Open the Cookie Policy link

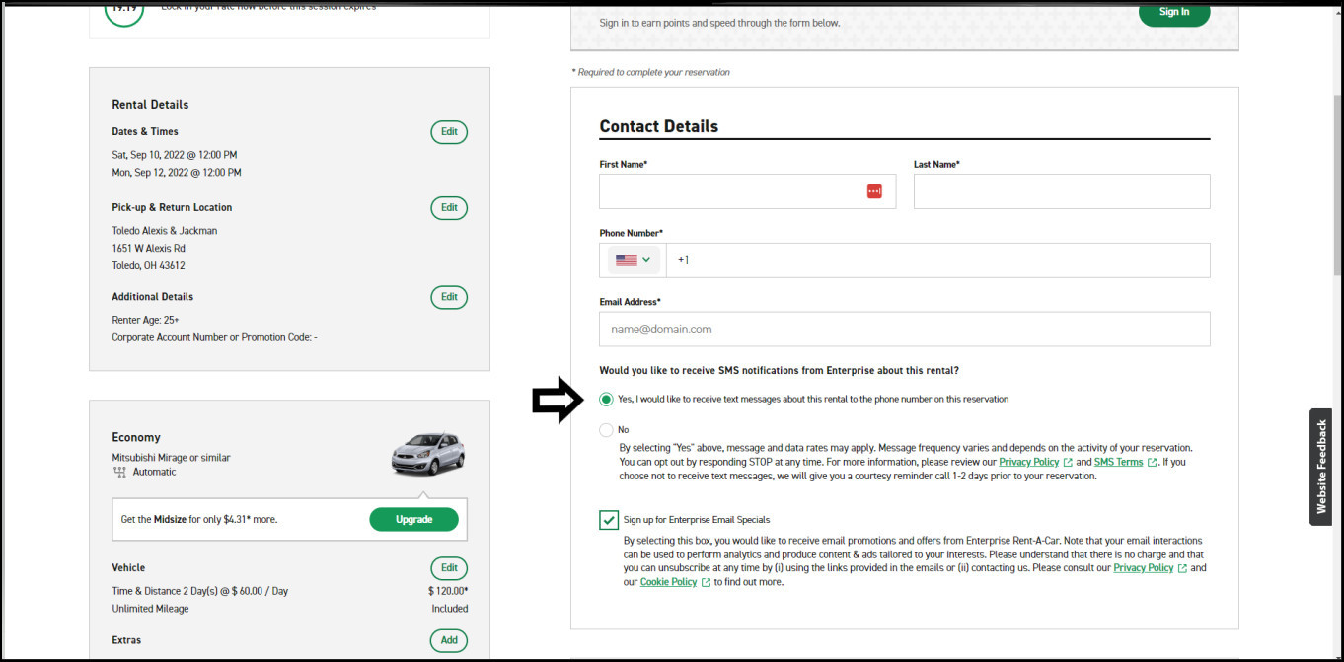coord(668,582)
